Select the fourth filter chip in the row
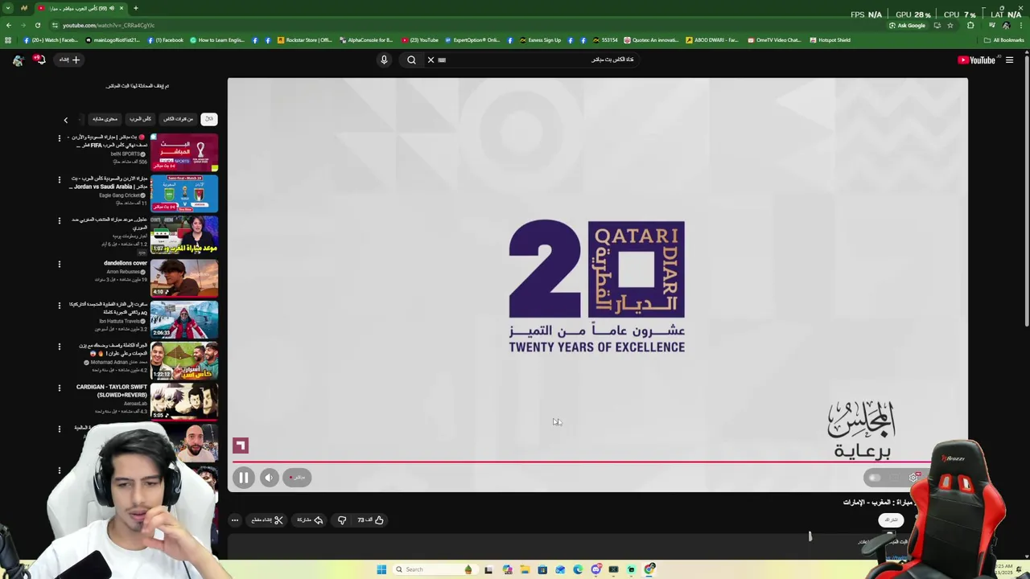Screen dimensions: 1030x579 (x=105, y=119)
